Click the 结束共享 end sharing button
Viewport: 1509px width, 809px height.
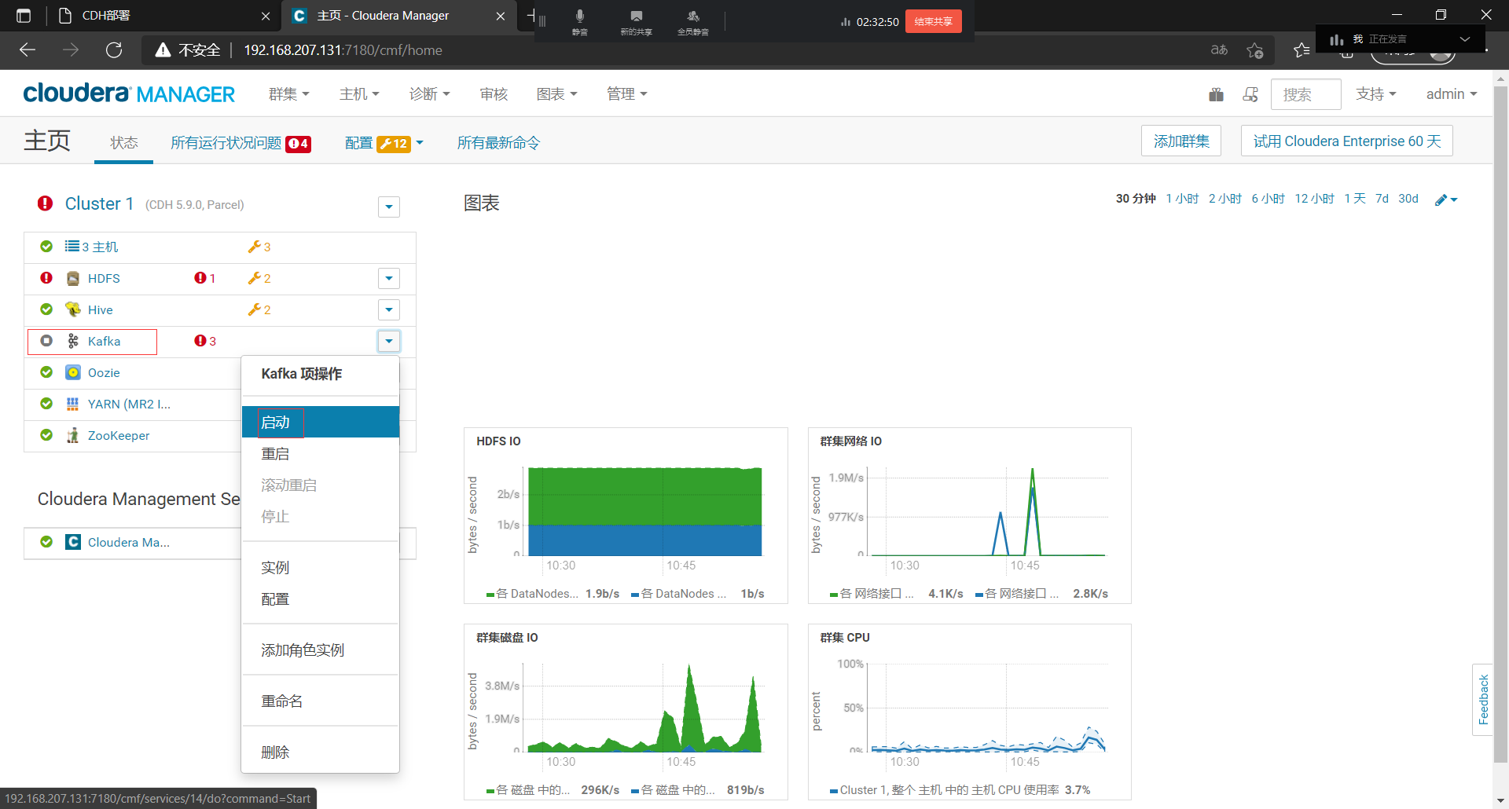click(x=933, y=21)
